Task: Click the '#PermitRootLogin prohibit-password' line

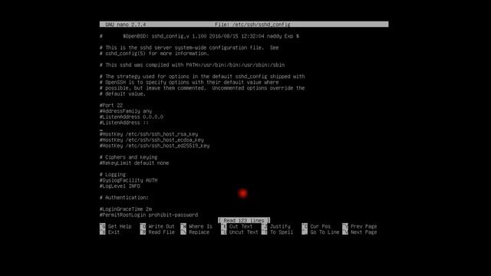Action: [x=149, y=215]
